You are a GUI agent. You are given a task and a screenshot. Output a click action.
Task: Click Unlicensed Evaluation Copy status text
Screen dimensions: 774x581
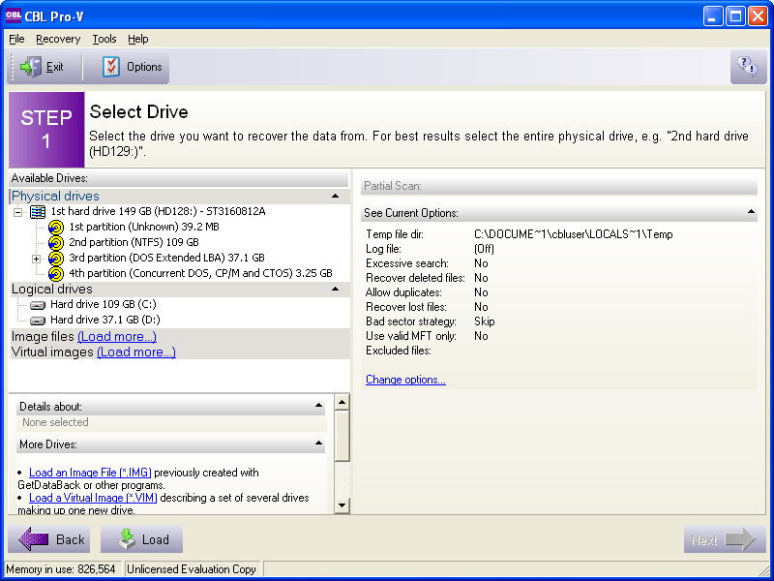(x=192, y=569)
